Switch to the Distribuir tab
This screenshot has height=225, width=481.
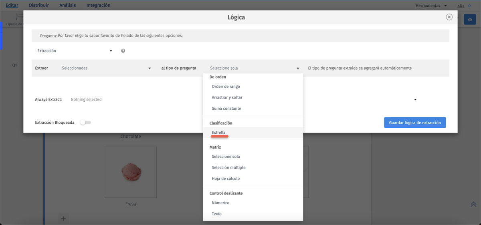39,5
